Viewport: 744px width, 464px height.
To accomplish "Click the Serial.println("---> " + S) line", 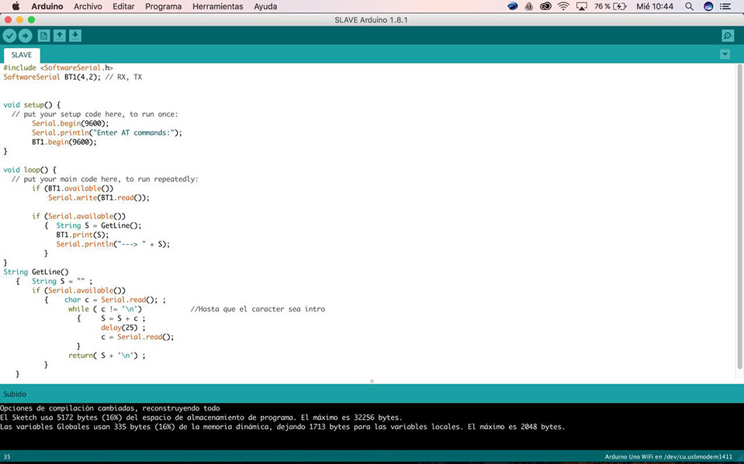I will [113, 244].
